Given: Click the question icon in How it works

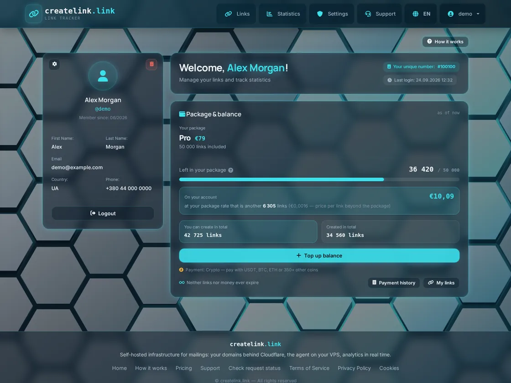Looking at the screenshot, I should [x=429, y=41].
